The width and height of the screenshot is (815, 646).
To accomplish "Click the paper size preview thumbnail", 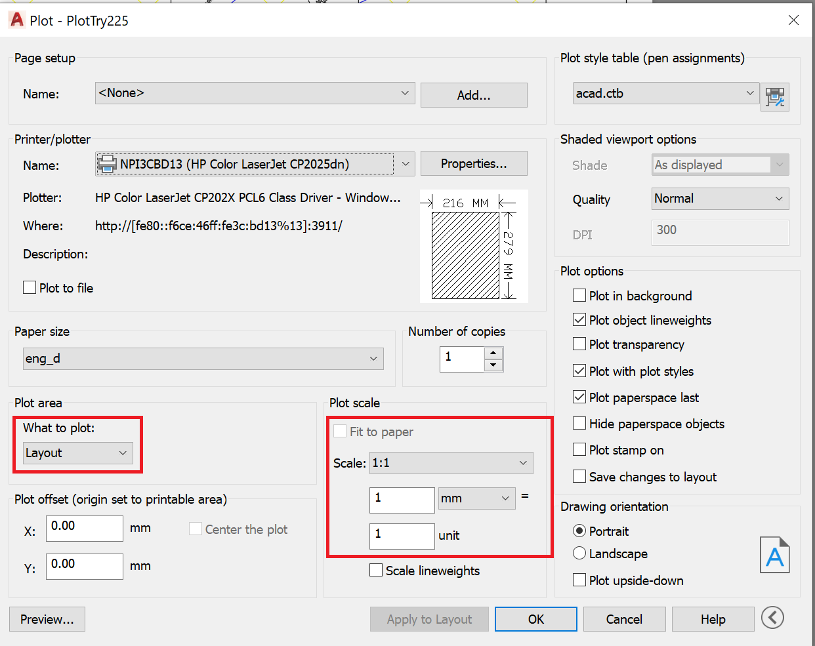I will [x=474, y=246].
